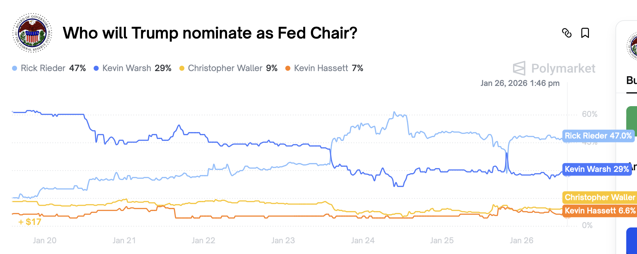Click the orange Kevin Hassett legend dot
The width and height of the screenshot is (637, 254).
tap(288, 68)
